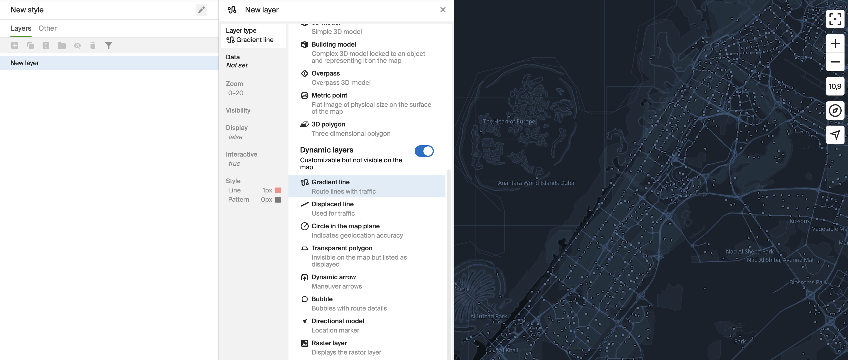Open the Display section
The width and height of the screenshot is (848, 360).
coord(253,132)
